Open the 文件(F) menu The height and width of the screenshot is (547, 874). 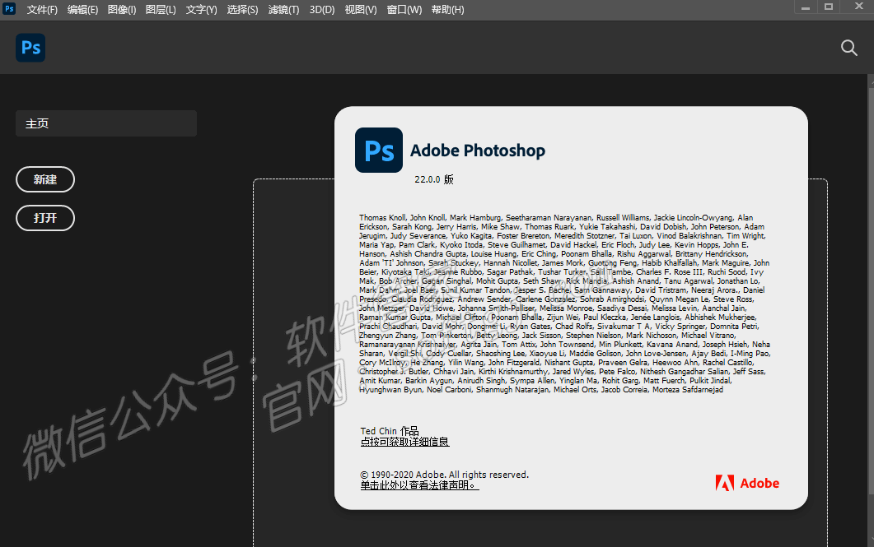[x=42, y=10]
